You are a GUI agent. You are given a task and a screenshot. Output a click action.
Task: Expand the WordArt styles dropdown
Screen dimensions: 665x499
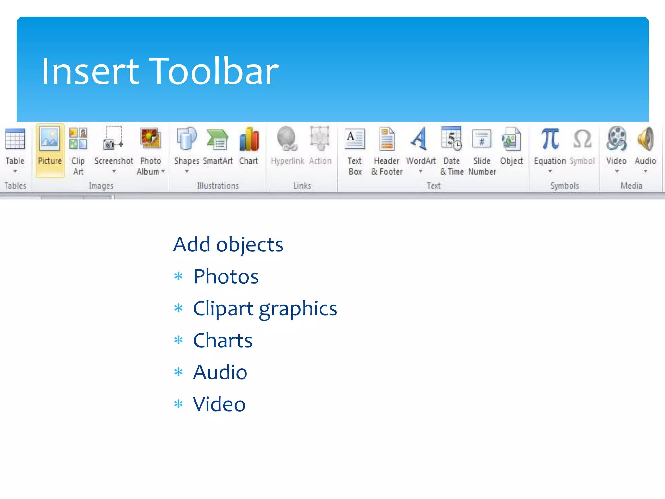point(420,171)
